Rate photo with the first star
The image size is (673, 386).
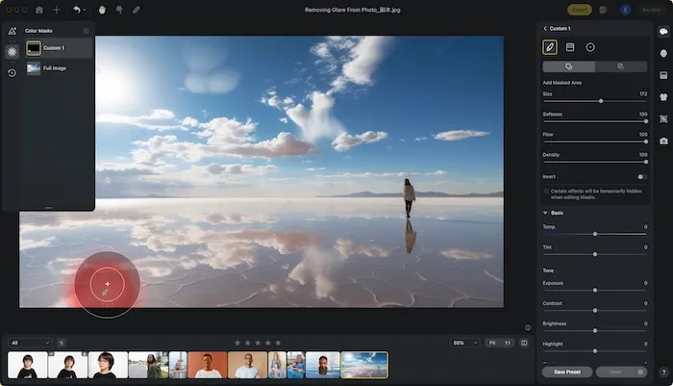[237, 343]
